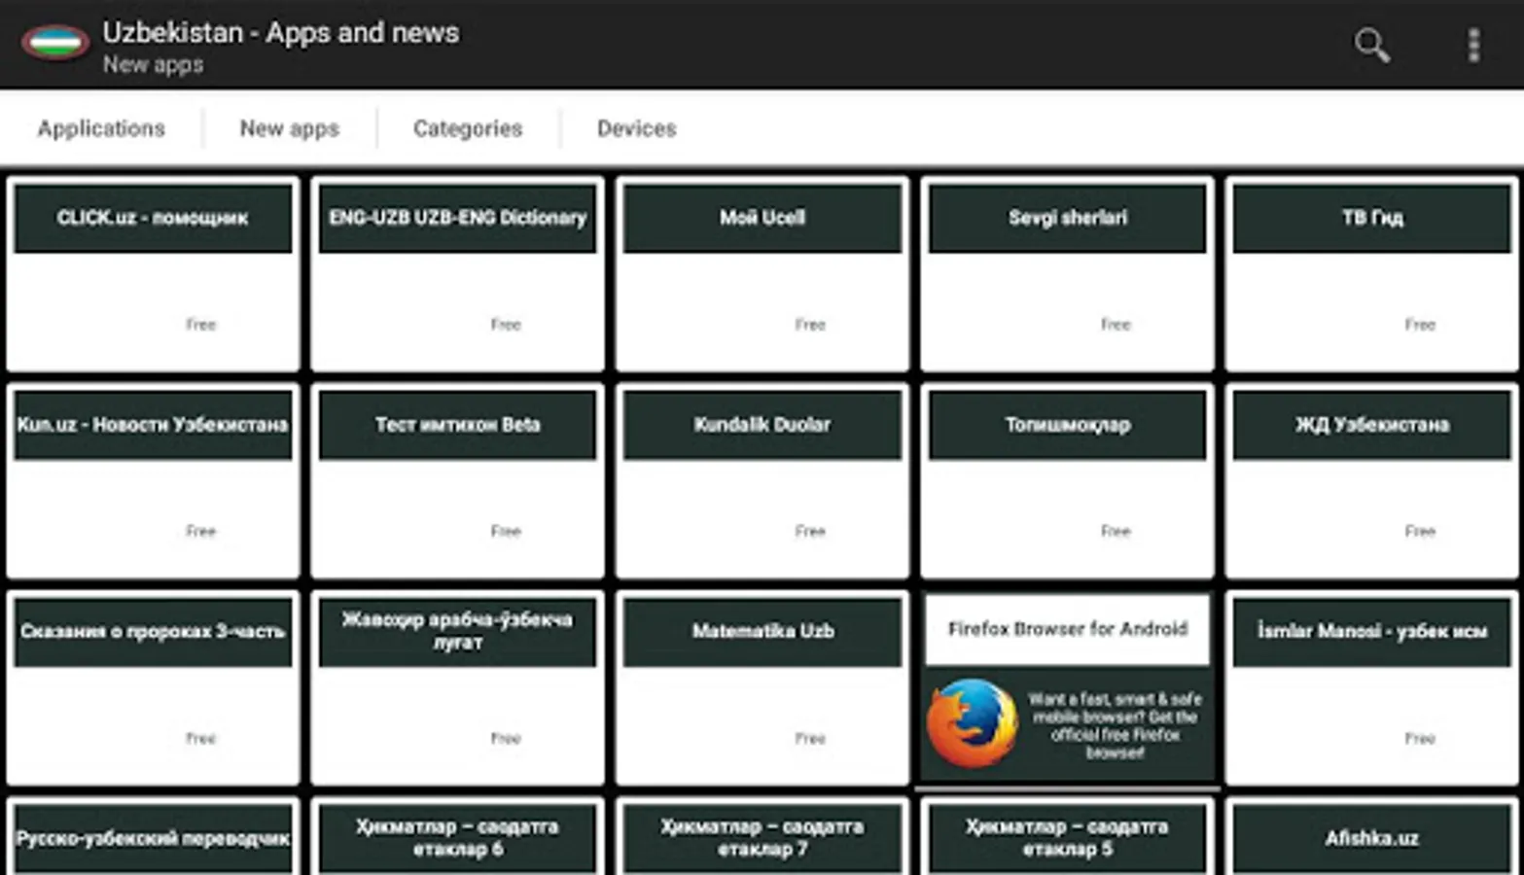Click the New apps subtitle in header

153,65
